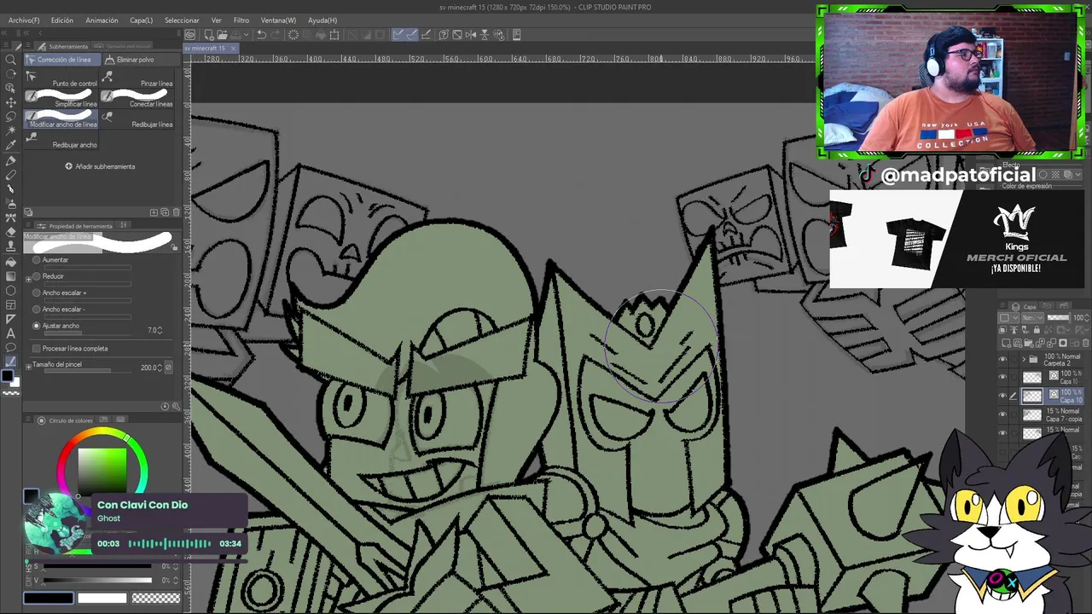This screenshot has height=614, width=1092.
Task: Open the Ventana menu
Action: 278,20
